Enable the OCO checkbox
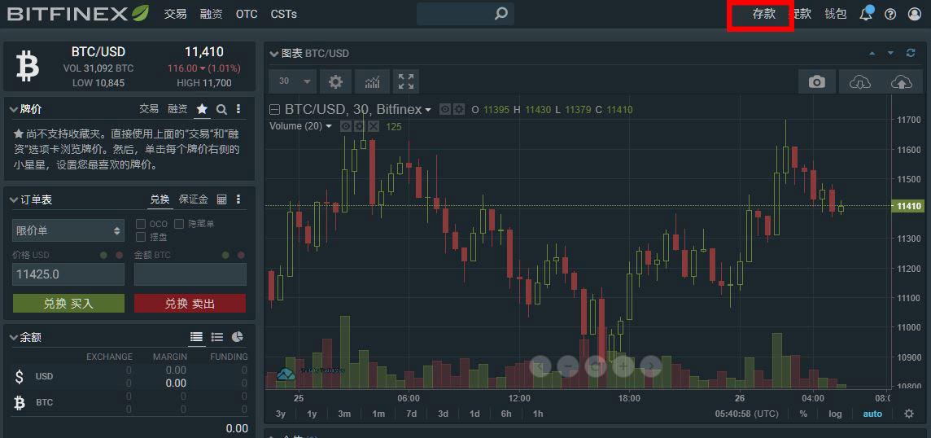931x438 pixels. (141, 224)
